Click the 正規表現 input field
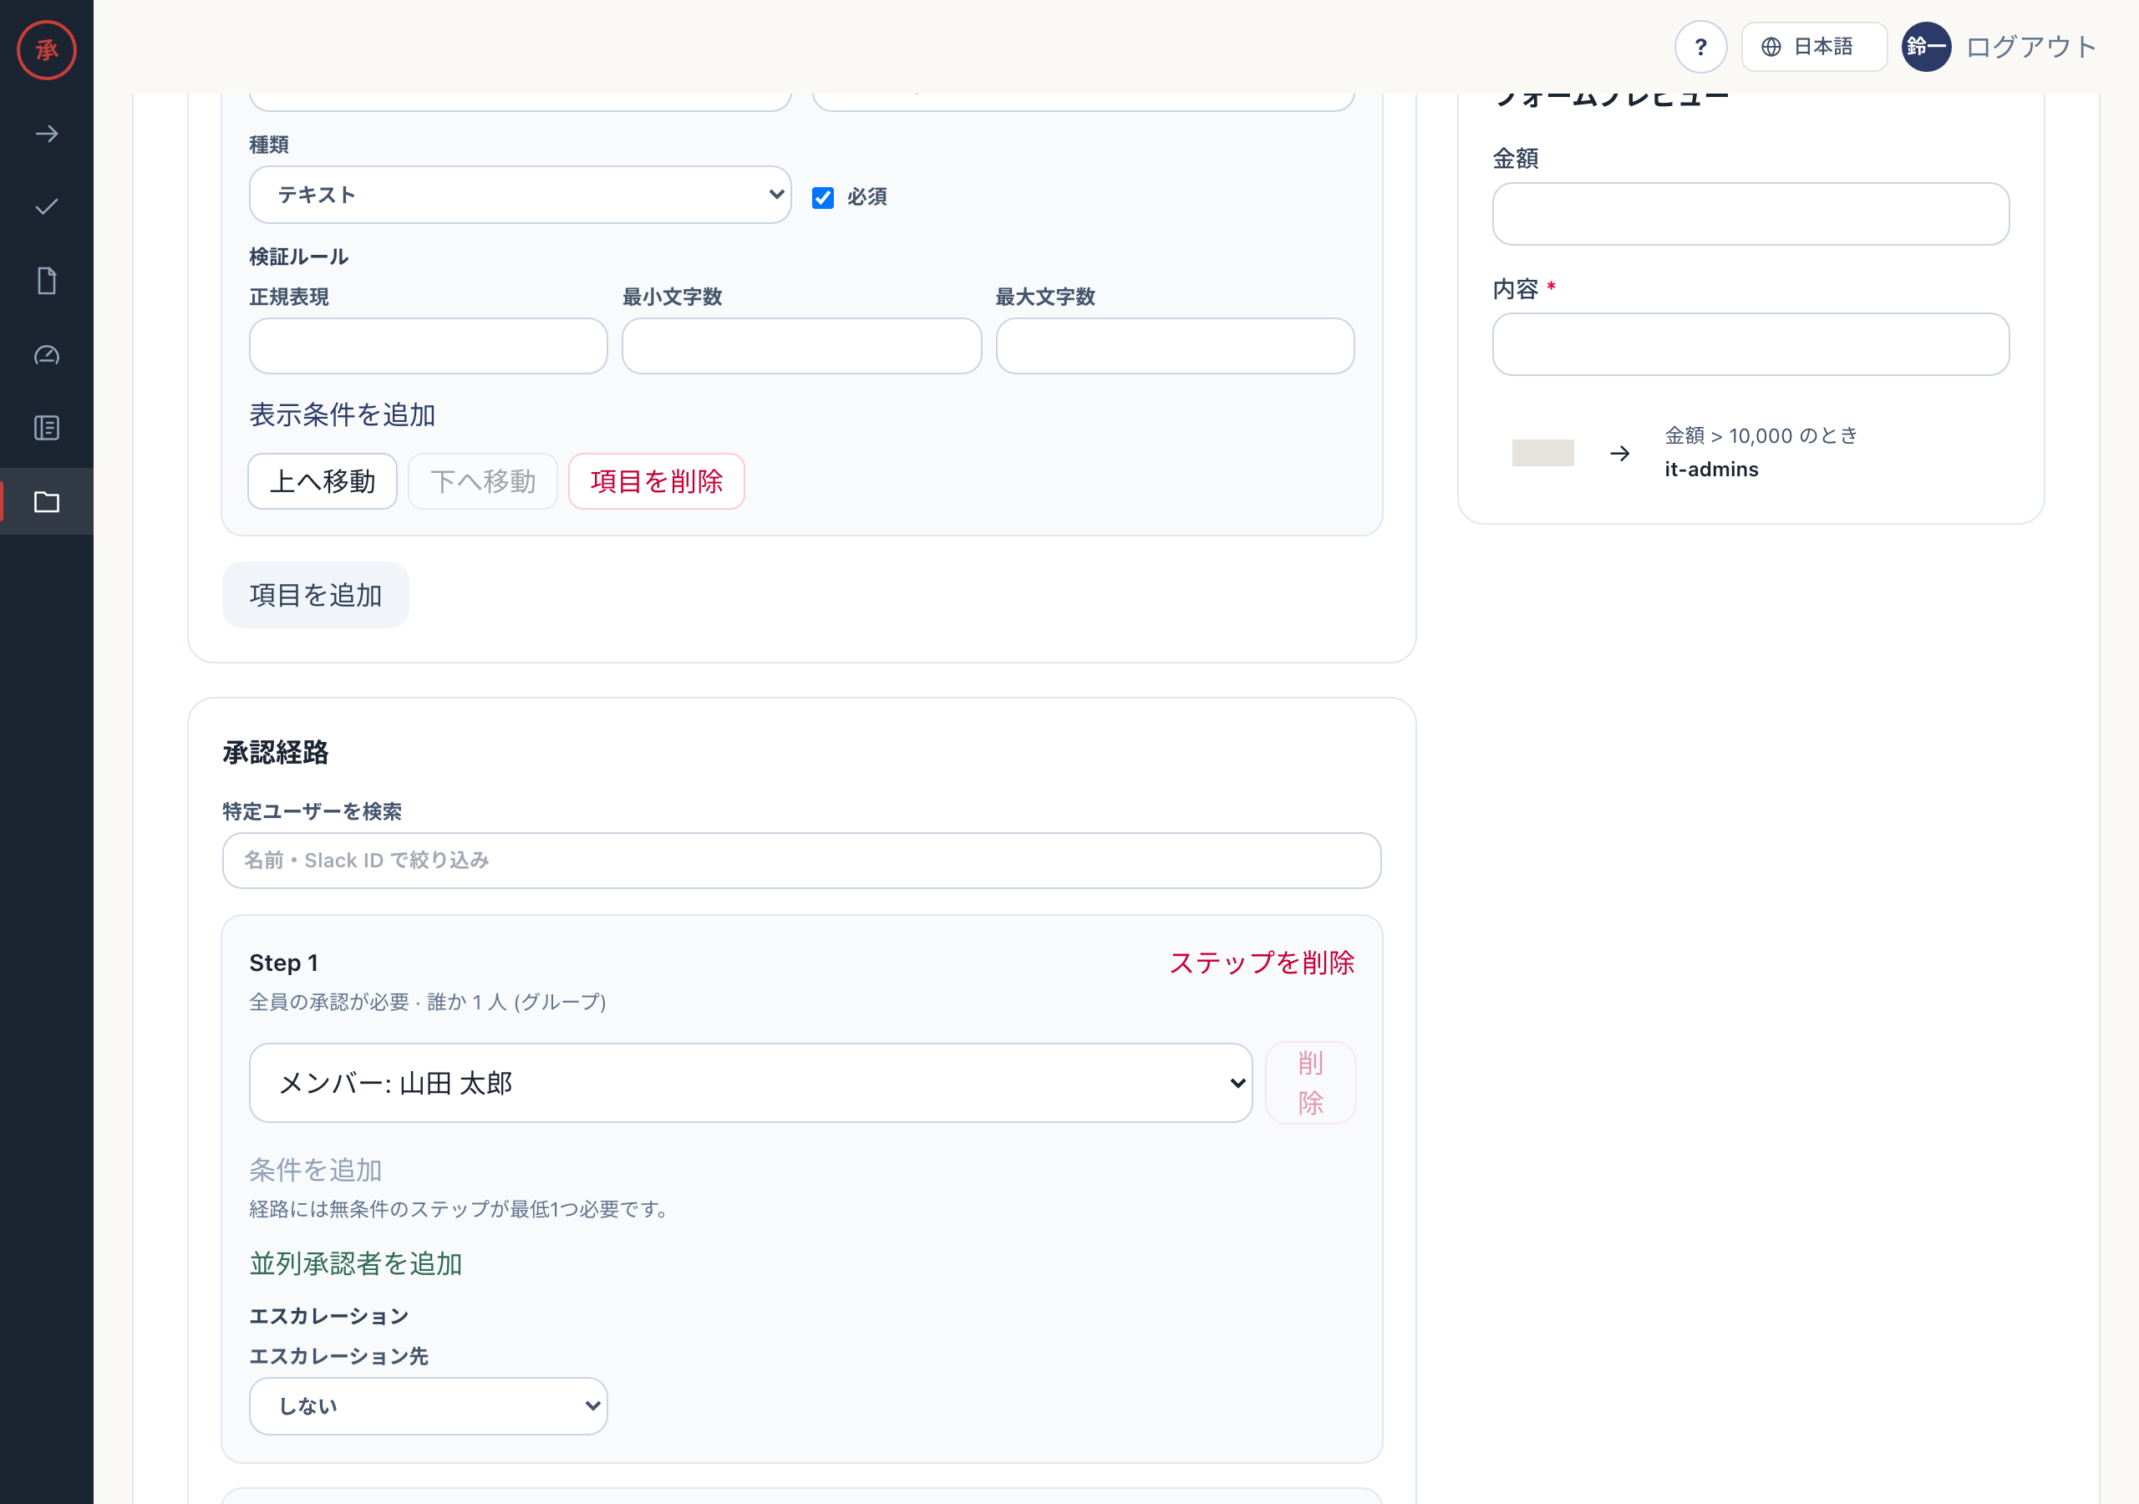Viewport: 2139px width, 1504px height. pyautogui.click(x=429, y=346)
